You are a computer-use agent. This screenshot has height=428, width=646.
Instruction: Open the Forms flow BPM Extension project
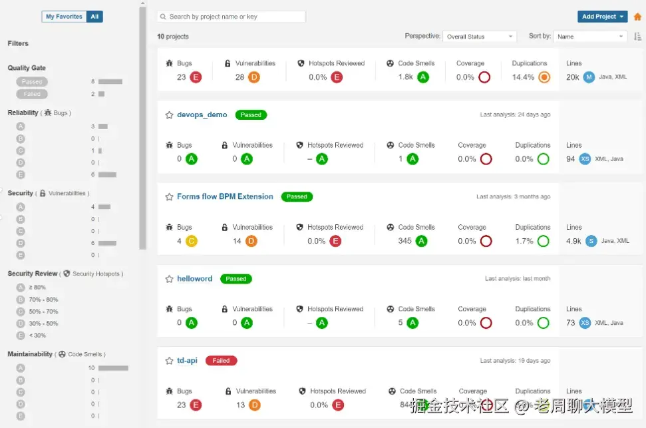(225, 196)
